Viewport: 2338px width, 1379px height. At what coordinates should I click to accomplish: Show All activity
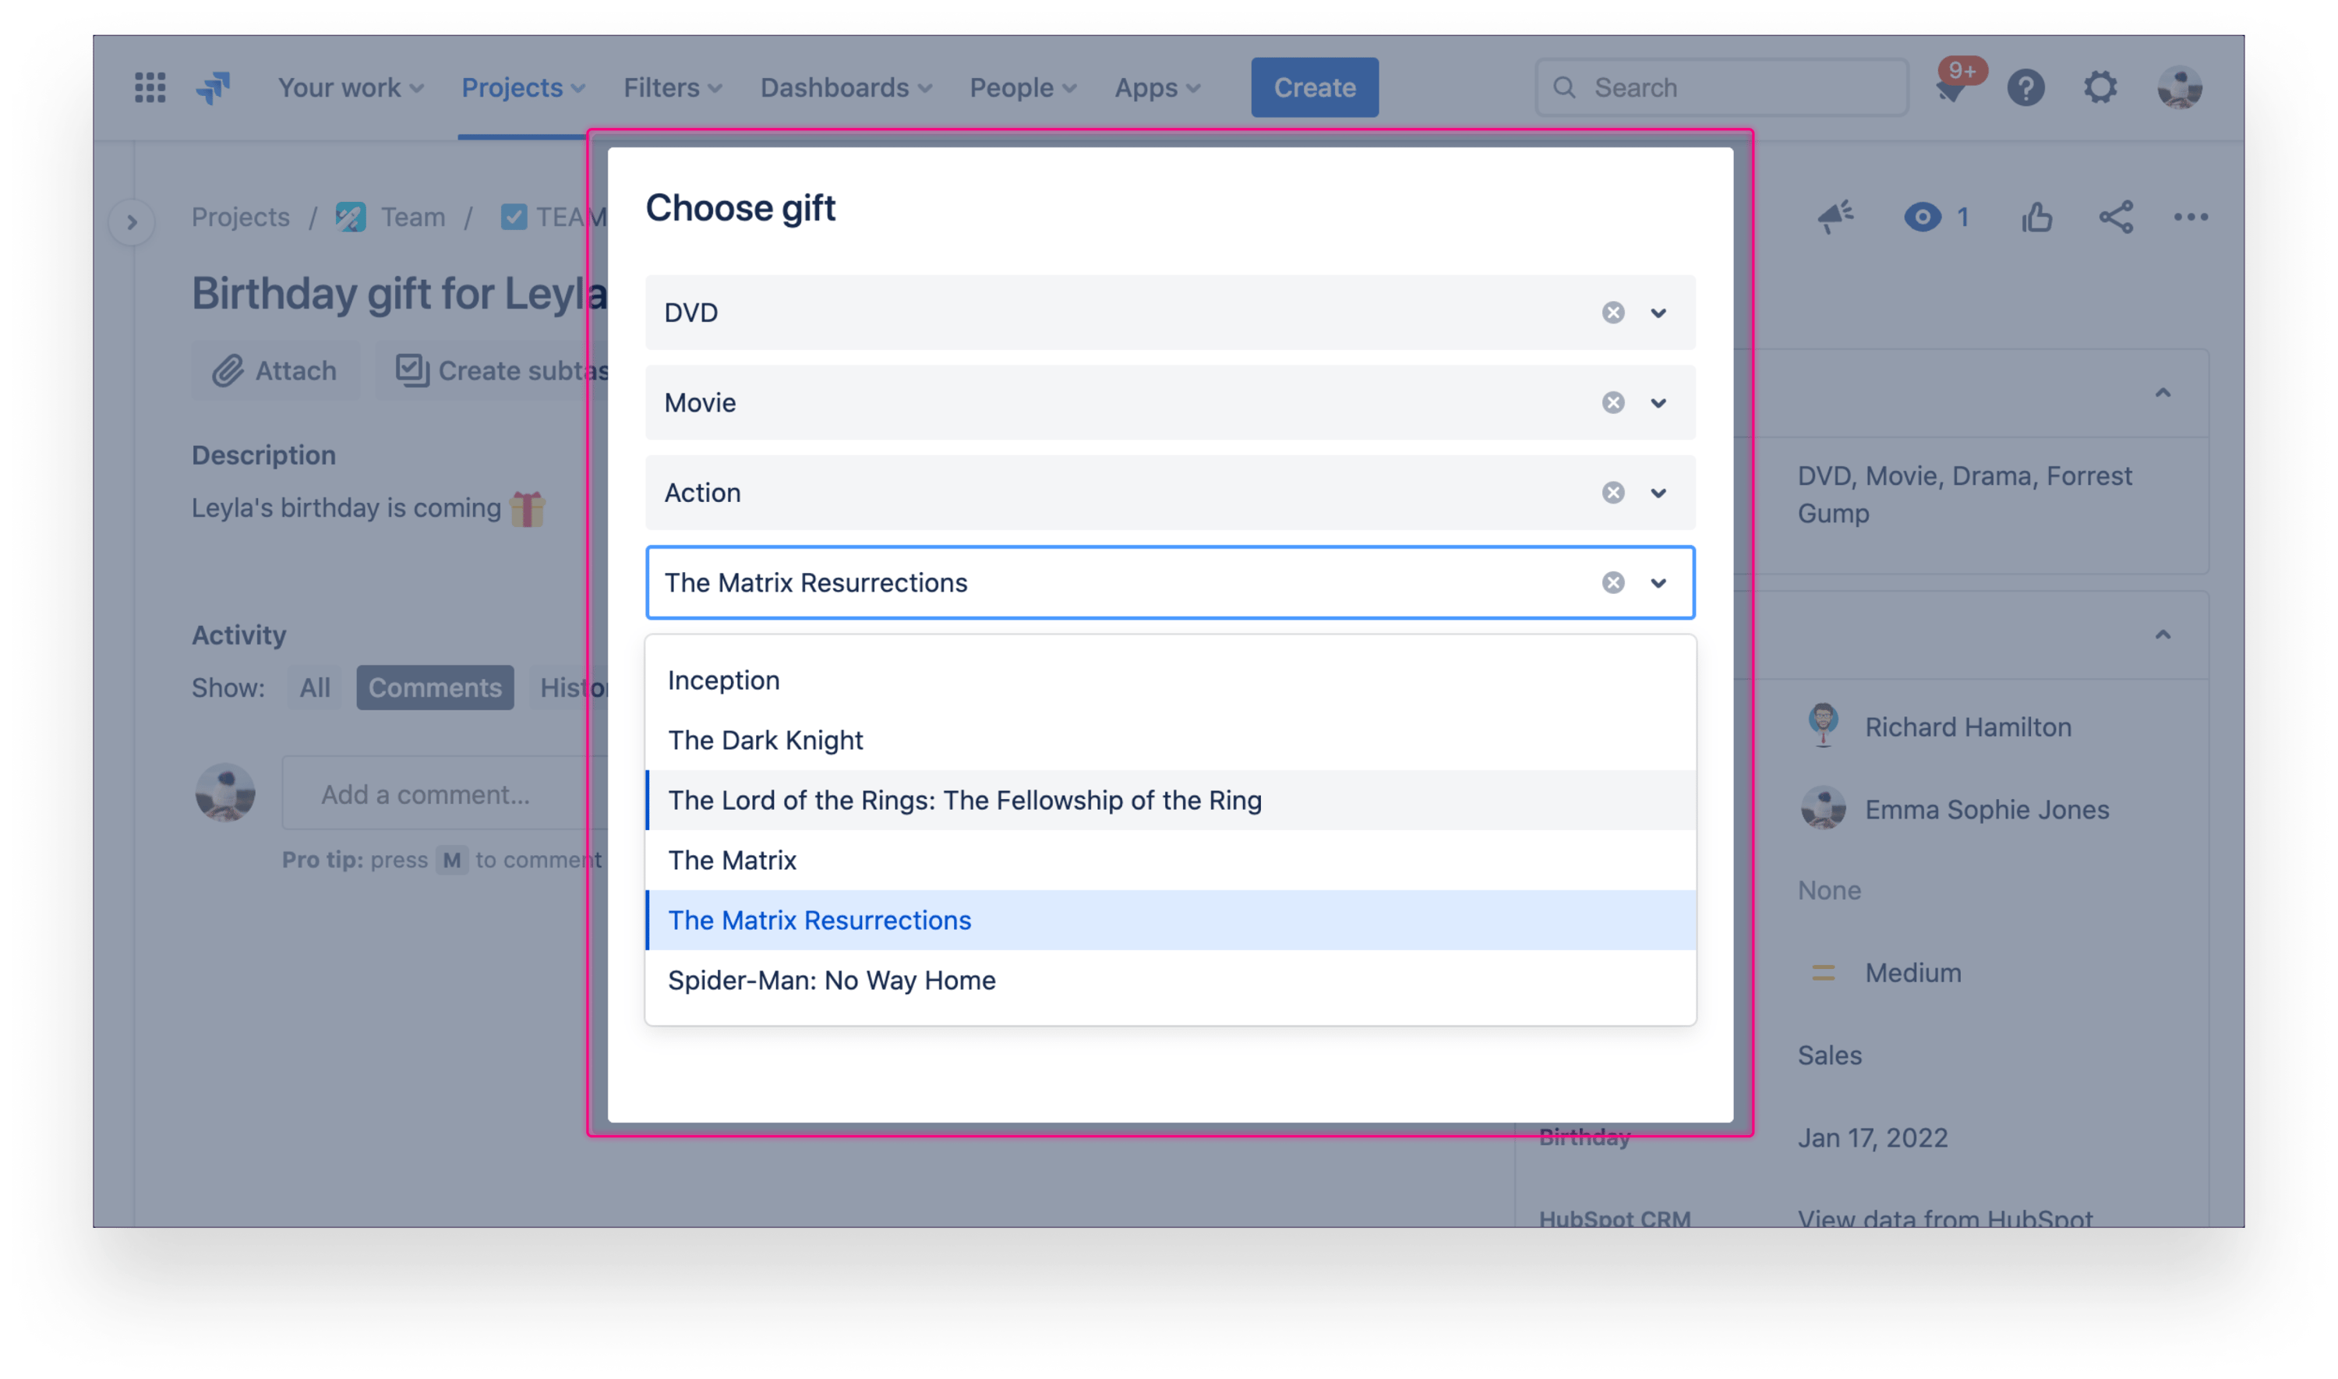point(314,688)
